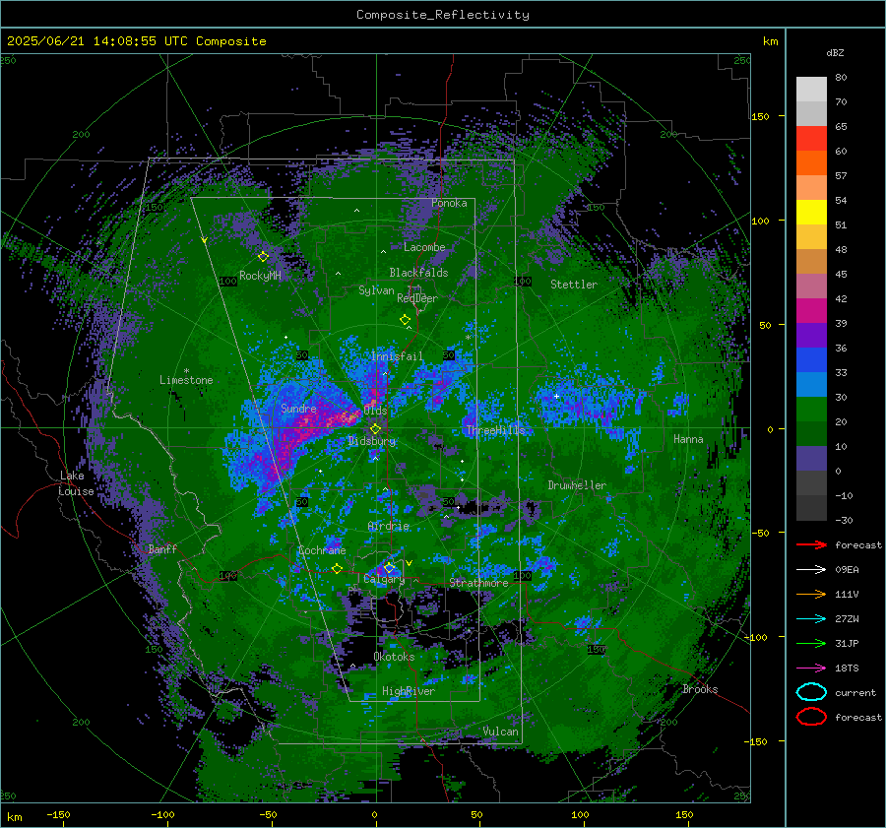The height and width of the screenshot is (828, 886).
Task: Select the Didsbury label
Action: [371, 441]
